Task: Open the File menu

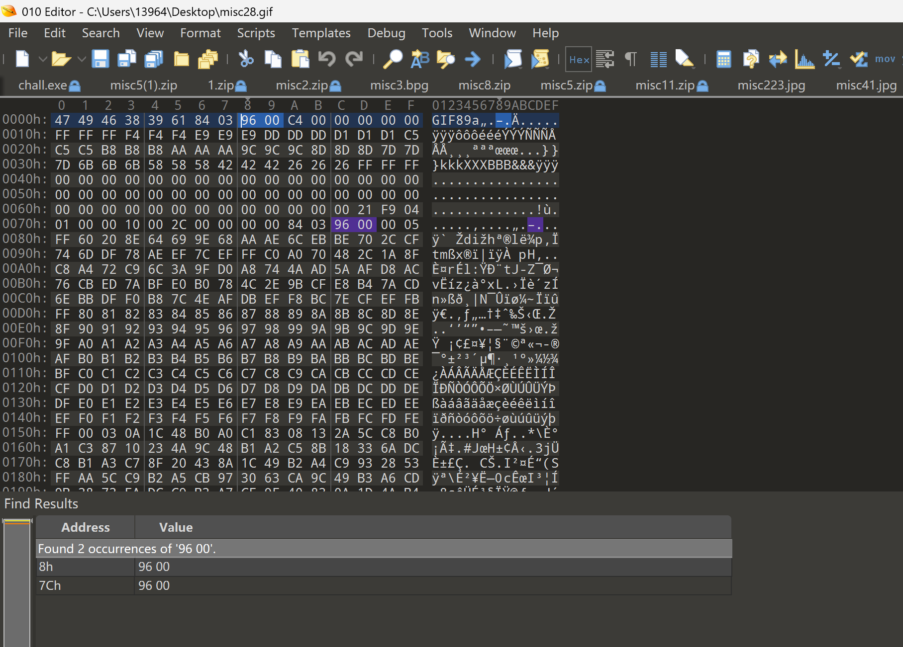Action: pyautogui.click(x=18, y=33)
